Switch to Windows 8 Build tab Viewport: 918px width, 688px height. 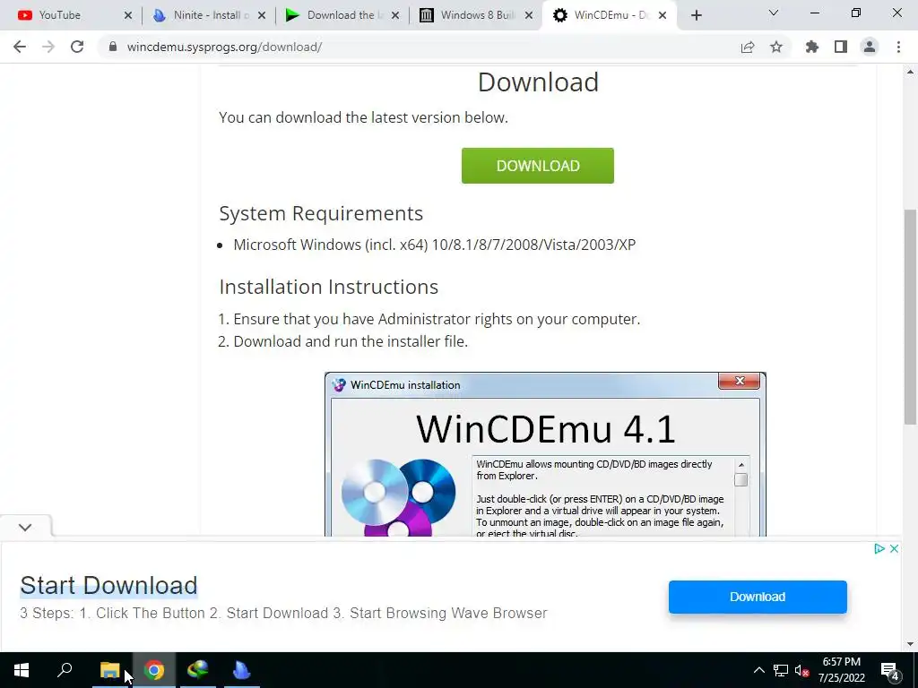(473, 15)
